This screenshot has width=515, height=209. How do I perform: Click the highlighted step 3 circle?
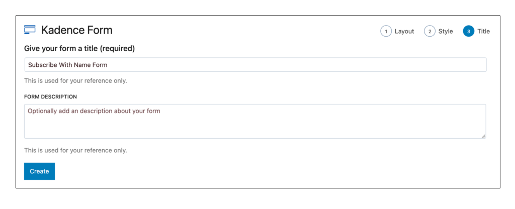tap(469, 31)
